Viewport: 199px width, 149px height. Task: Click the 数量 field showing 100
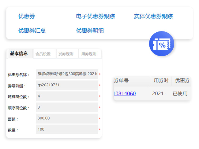[x=67, y=129]
